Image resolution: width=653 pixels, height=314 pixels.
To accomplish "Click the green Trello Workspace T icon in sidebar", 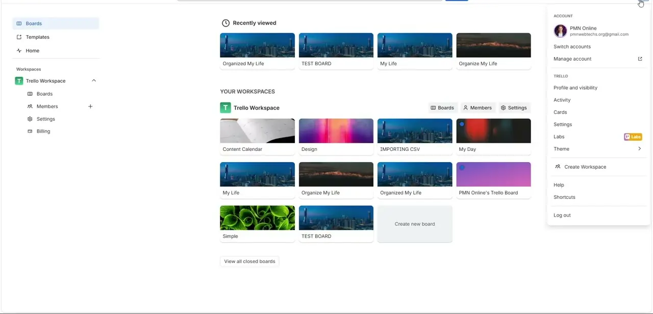I will coord(19,81).
